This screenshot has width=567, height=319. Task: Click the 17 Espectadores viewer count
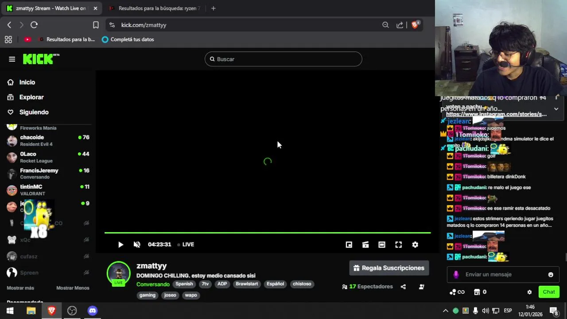[367, 287]
